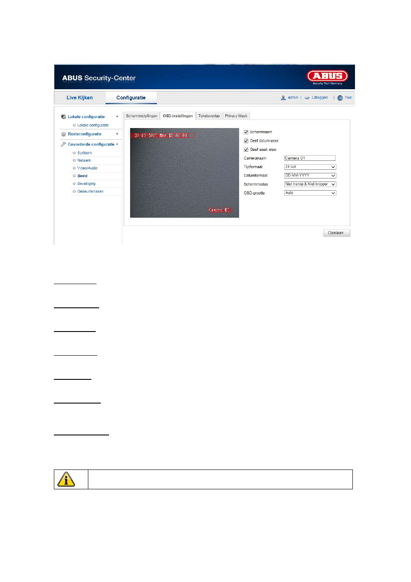This screenshot has width=411, height=582.
Task: Click the Tijdformaat label text
Action: coord(253,167)
